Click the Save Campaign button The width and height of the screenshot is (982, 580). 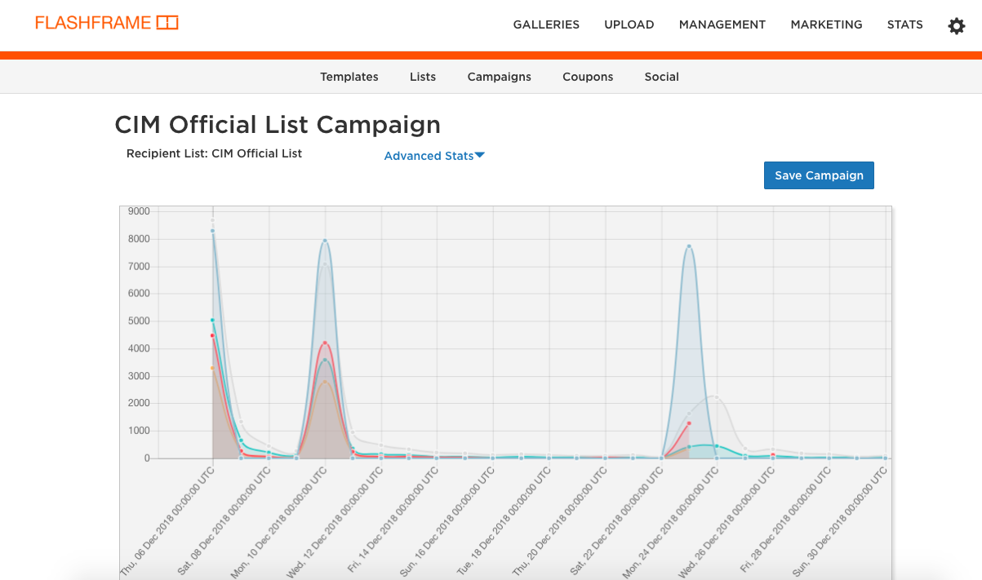pos(819,175)
